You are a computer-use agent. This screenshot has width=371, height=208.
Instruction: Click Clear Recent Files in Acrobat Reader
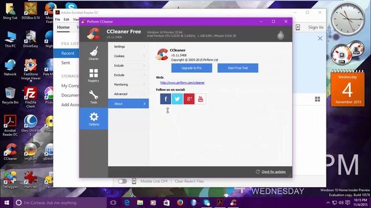(189, 181)
